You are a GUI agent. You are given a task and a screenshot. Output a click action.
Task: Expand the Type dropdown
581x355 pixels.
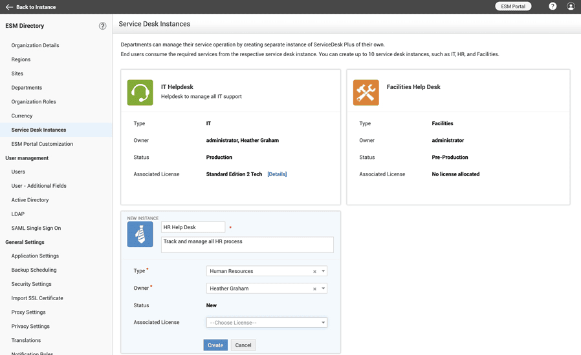tap(323, 272)
